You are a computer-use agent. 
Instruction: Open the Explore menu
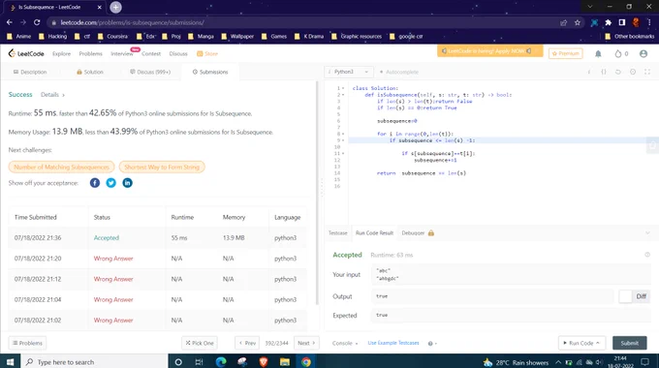point(61,54)
